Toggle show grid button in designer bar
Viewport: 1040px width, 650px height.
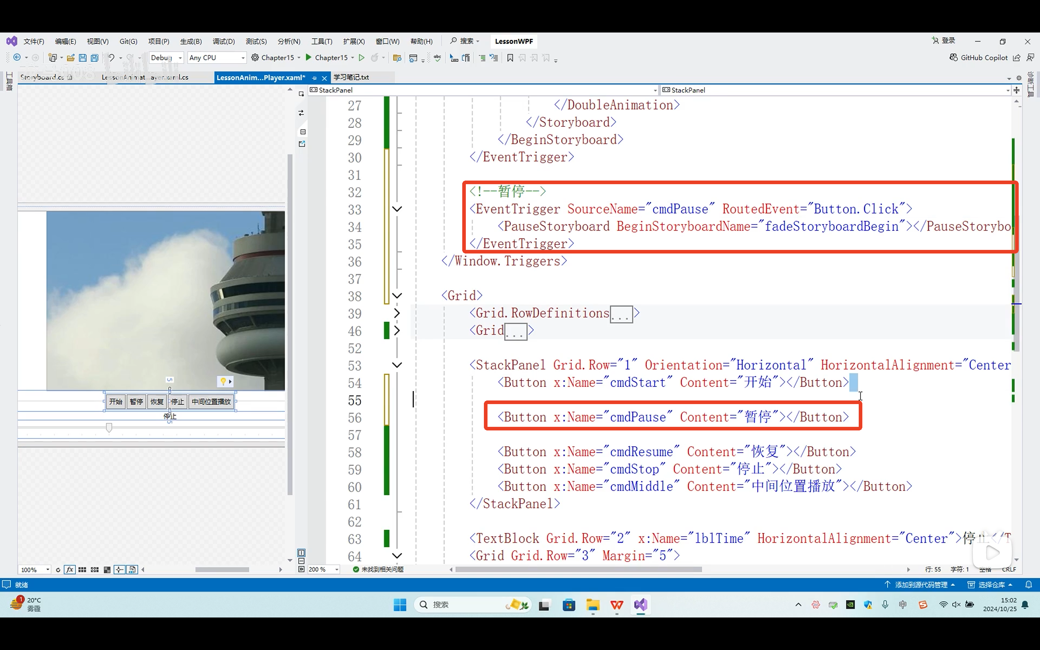coord(82,569)
